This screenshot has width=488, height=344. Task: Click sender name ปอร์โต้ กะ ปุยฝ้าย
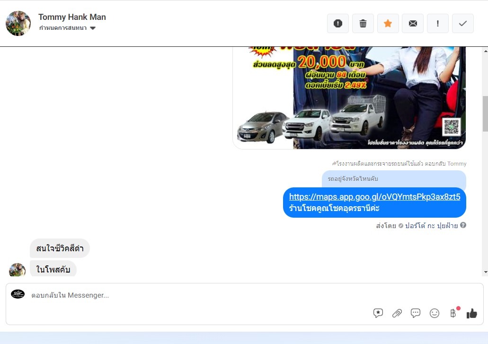point(431,226)
